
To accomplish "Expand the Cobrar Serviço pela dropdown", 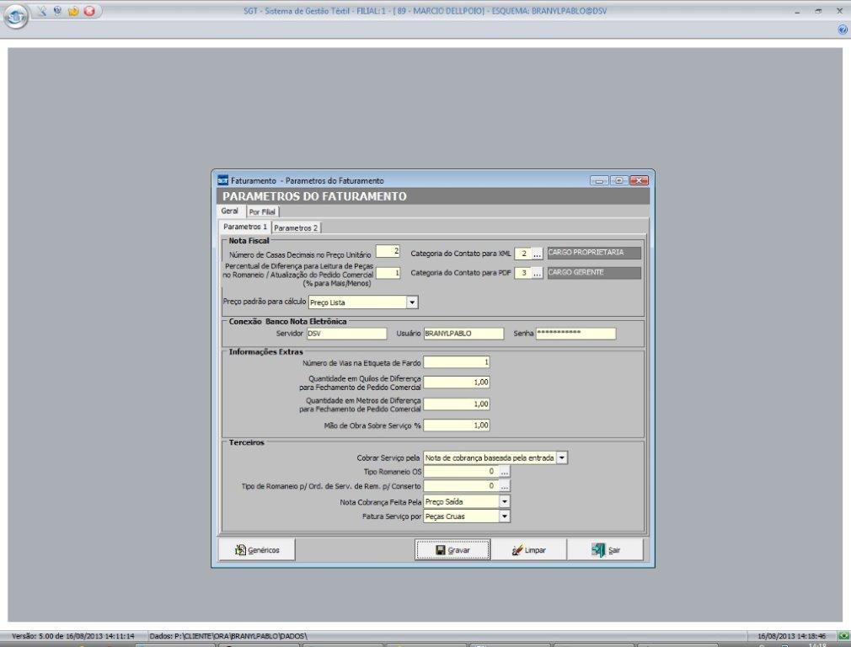I will [x=562, y=457].
